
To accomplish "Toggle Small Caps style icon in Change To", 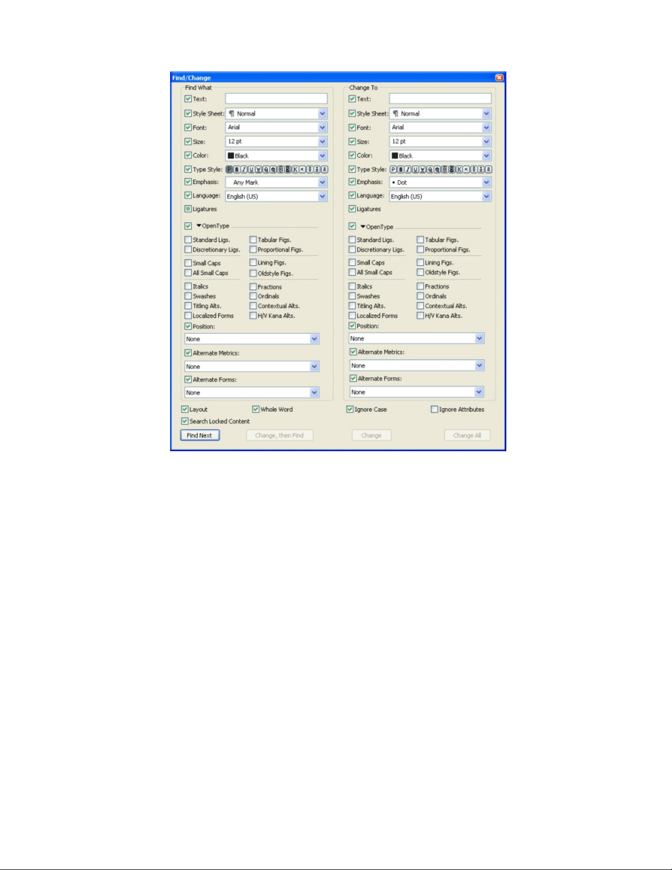I will coord(467,170).
